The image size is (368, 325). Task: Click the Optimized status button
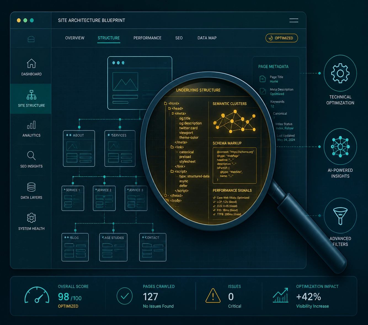pyautogui.click(x=282, y=38)
